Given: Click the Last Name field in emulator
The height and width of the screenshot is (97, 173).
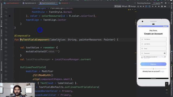Looking at the screenshot, I should 153,44.
